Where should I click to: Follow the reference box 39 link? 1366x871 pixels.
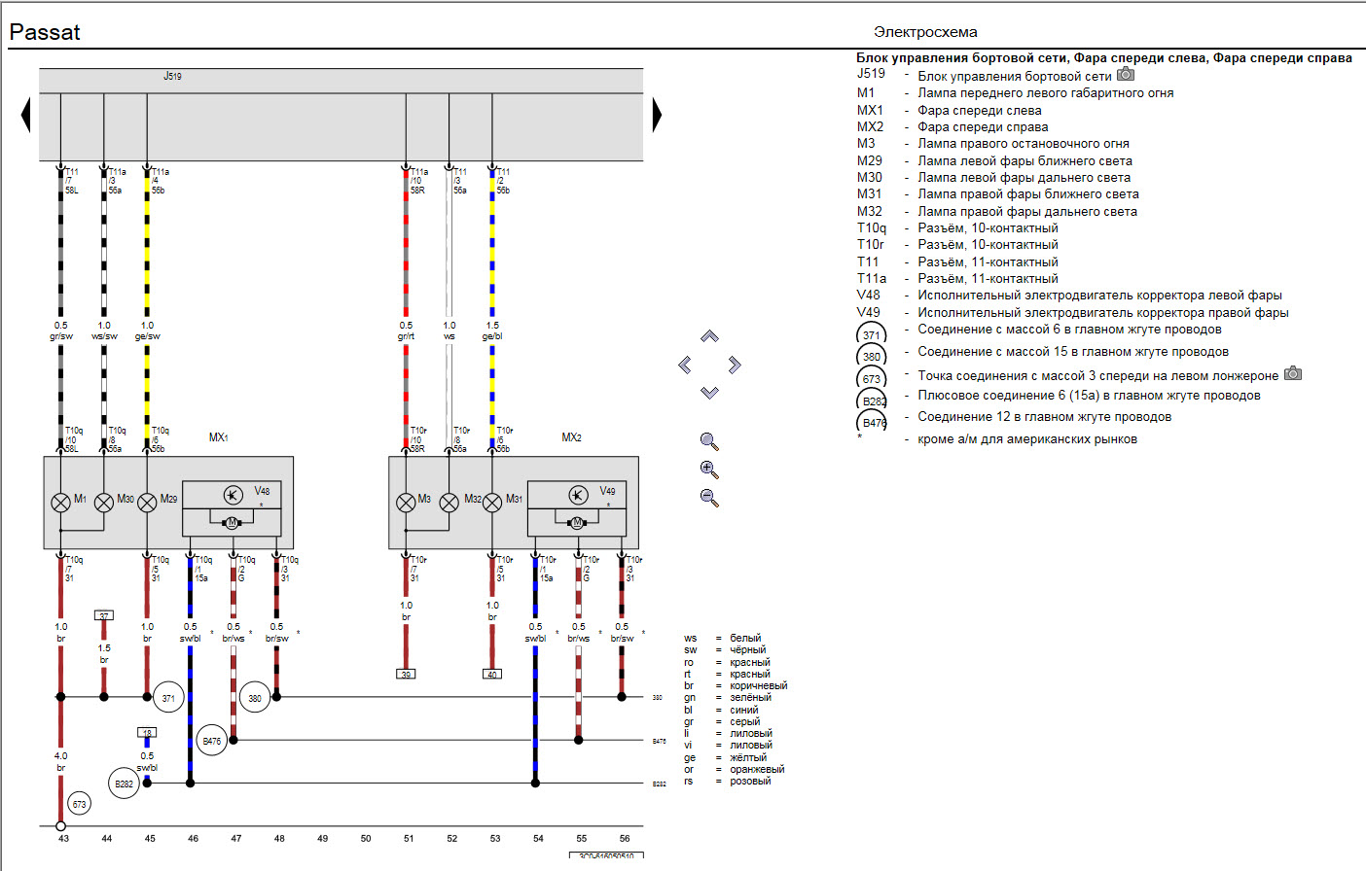click(x=406, y=674)
